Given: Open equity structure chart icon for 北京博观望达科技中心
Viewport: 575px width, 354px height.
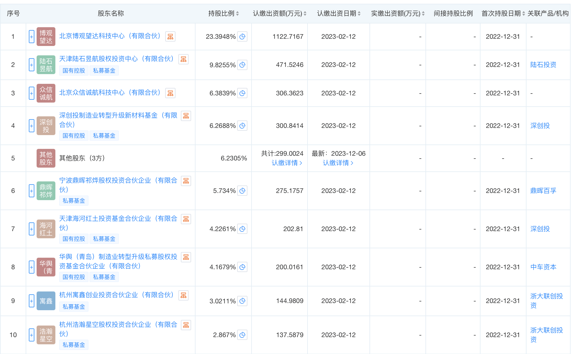Looking at the screenshot, I should (170, 37).
